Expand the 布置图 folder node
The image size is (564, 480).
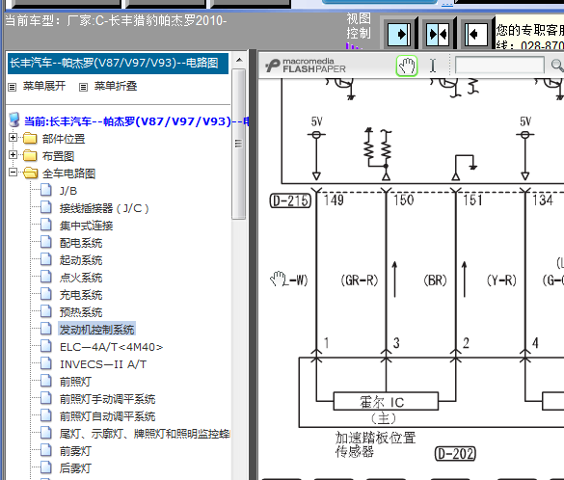pyautogui.click(x=13, y=154)
